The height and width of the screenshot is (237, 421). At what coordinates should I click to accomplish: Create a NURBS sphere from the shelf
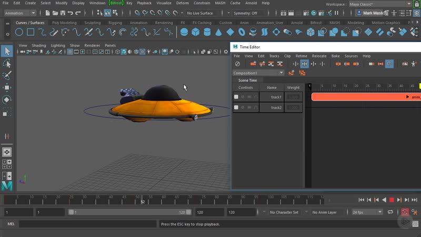pyautogui.click(x=184, y=32)
